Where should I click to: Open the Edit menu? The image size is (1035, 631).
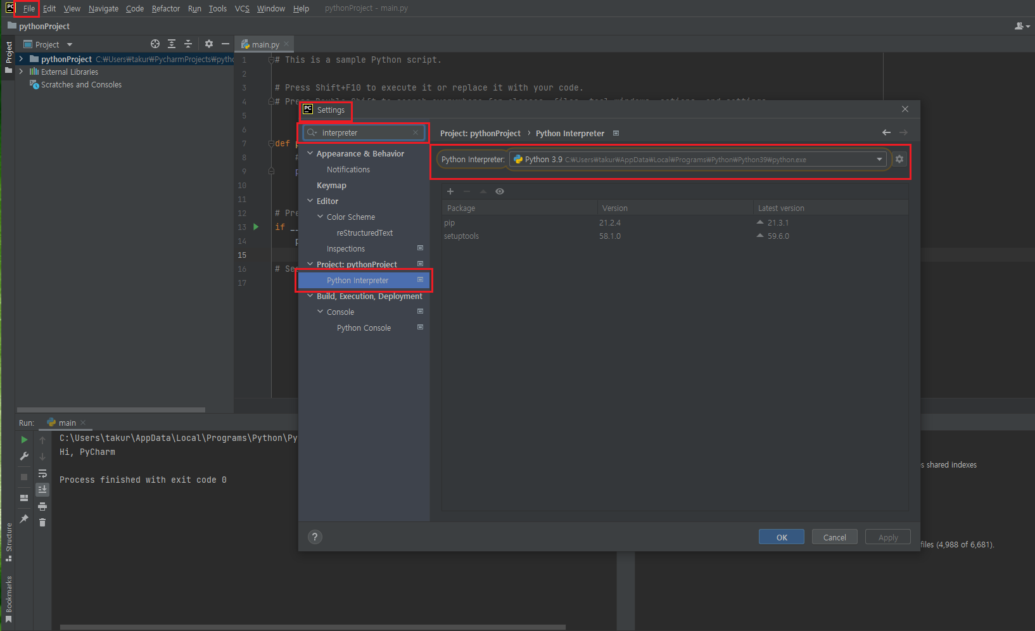pos(49,8)
